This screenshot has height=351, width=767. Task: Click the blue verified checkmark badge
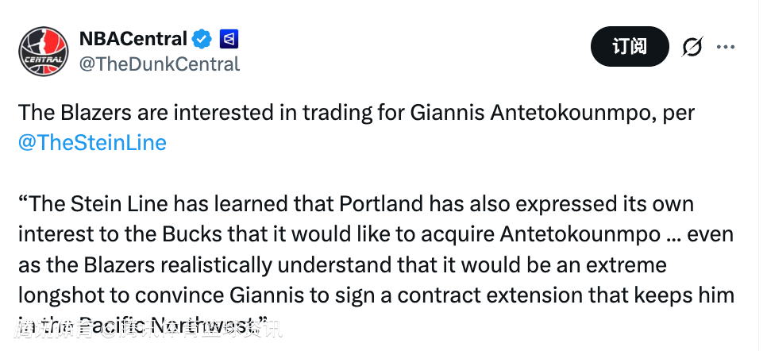[x=202, y=38]
